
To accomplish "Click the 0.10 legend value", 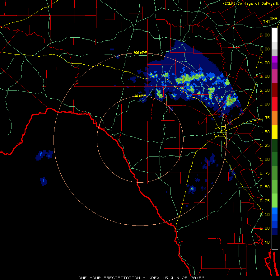I will pyautogui.click(x=265, y=215).
